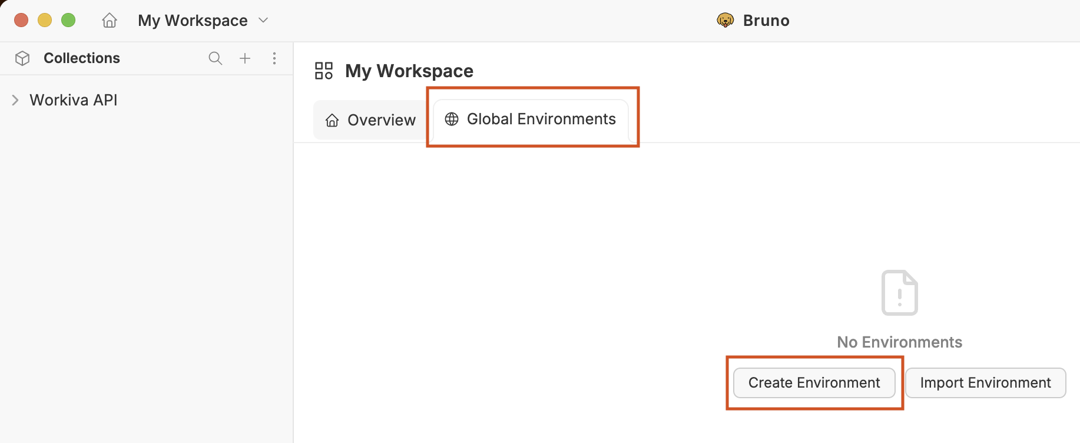Open the collections three-dot menu
This screenshot has width=1080, height=443.
[274, 58]
